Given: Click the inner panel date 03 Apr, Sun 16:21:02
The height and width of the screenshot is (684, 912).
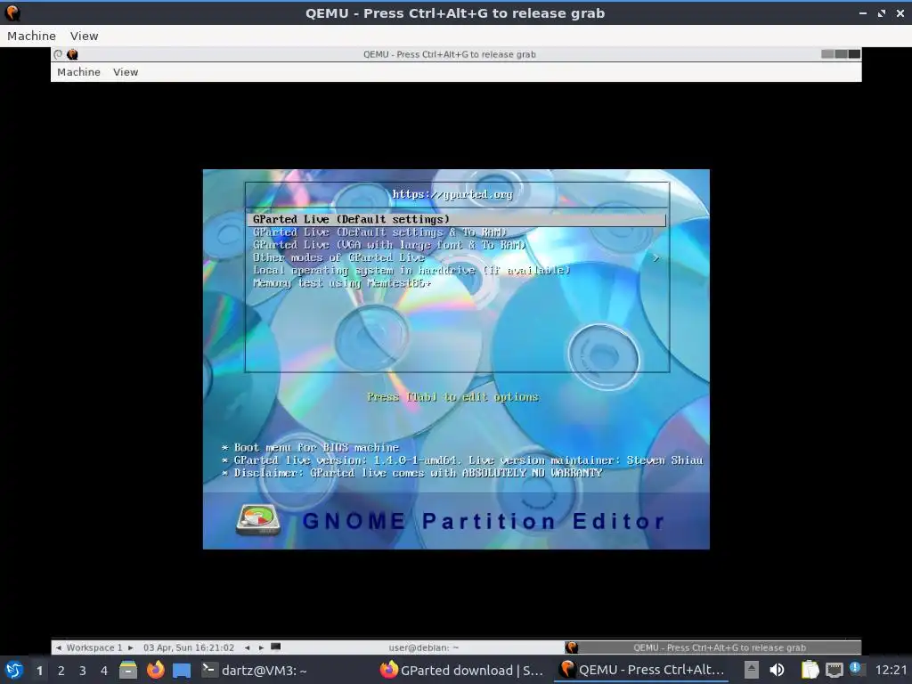Looking at the screenshot, I should pyautogui.click(x=189, y=647).
